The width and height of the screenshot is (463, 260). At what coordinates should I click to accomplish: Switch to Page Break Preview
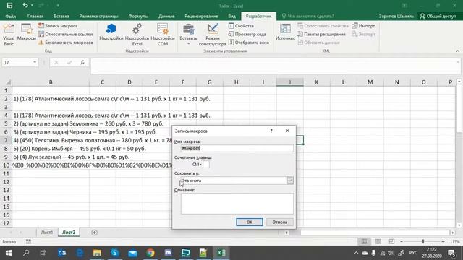click(x=391, y=241)
